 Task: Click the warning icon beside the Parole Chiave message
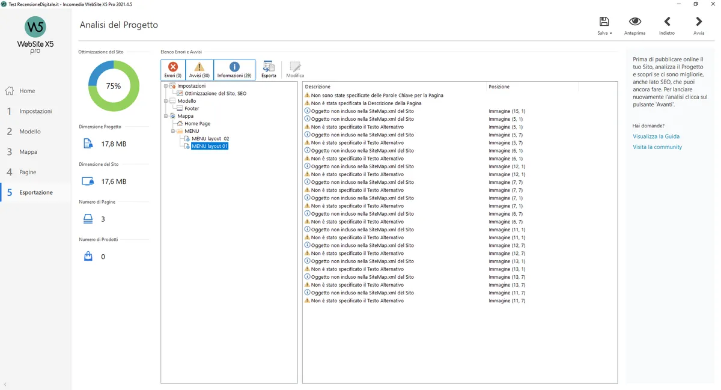point(308,96)
